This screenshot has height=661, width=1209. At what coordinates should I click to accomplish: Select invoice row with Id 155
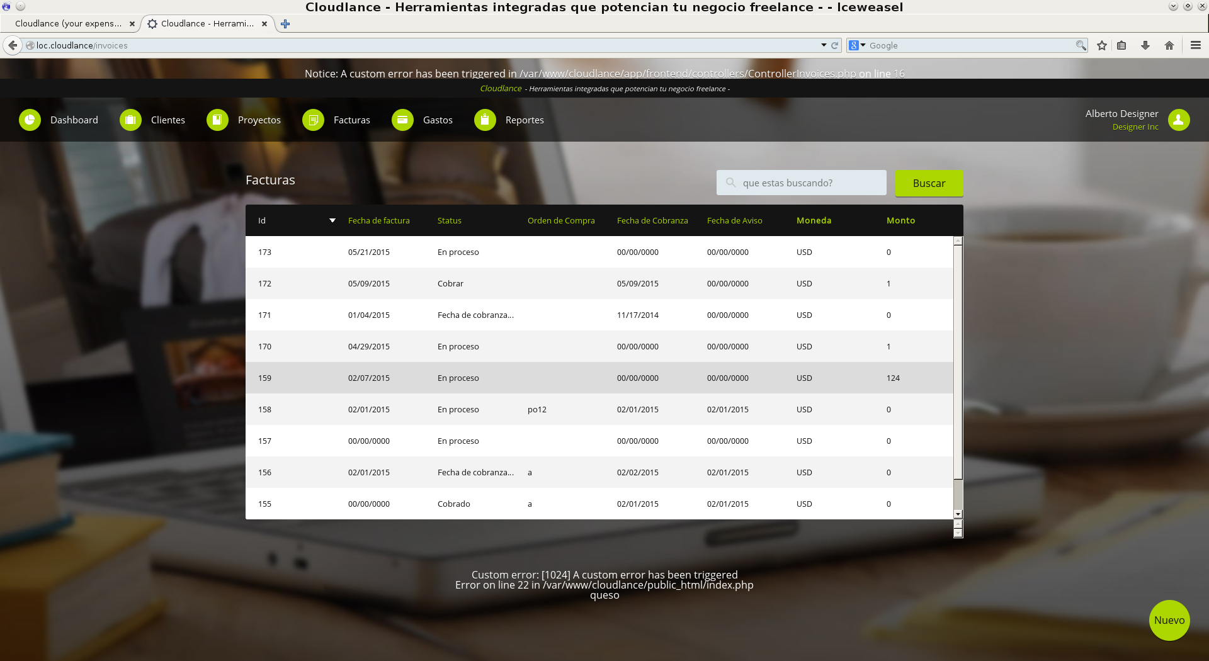[599, 504]
